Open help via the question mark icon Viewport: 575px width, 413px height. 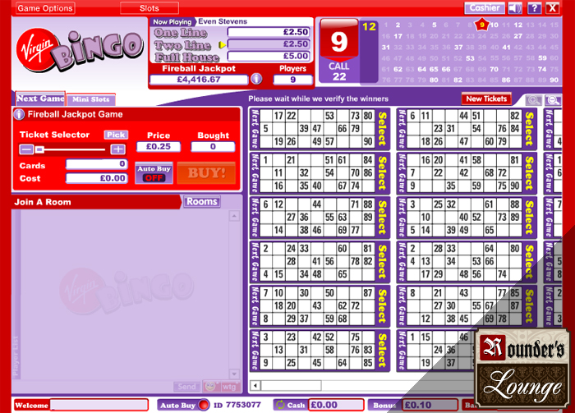tap(534, 8)
